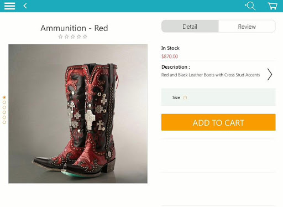Image resolution: width=283 pixels, height=207 pixels.
Task: Click the ADD TO CART button
Action: coord(218,122)
